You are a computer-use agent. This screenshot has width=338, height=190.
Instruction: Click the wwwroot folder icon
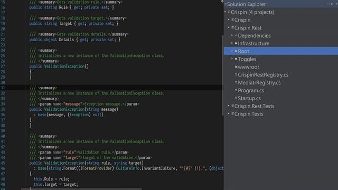pos(236,67)
